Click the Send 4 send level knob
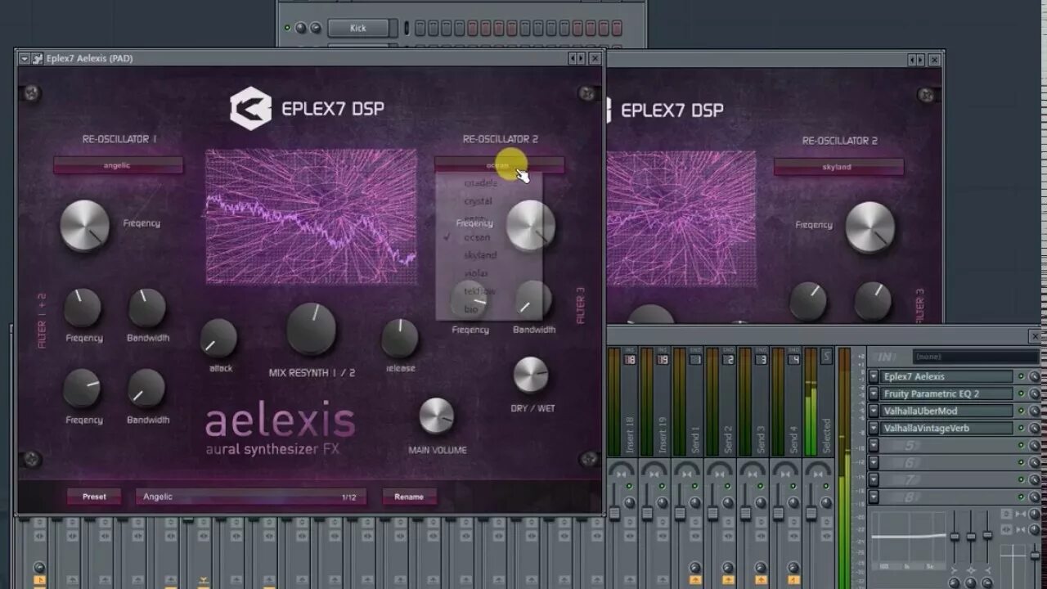 click(x=793, y=567)
